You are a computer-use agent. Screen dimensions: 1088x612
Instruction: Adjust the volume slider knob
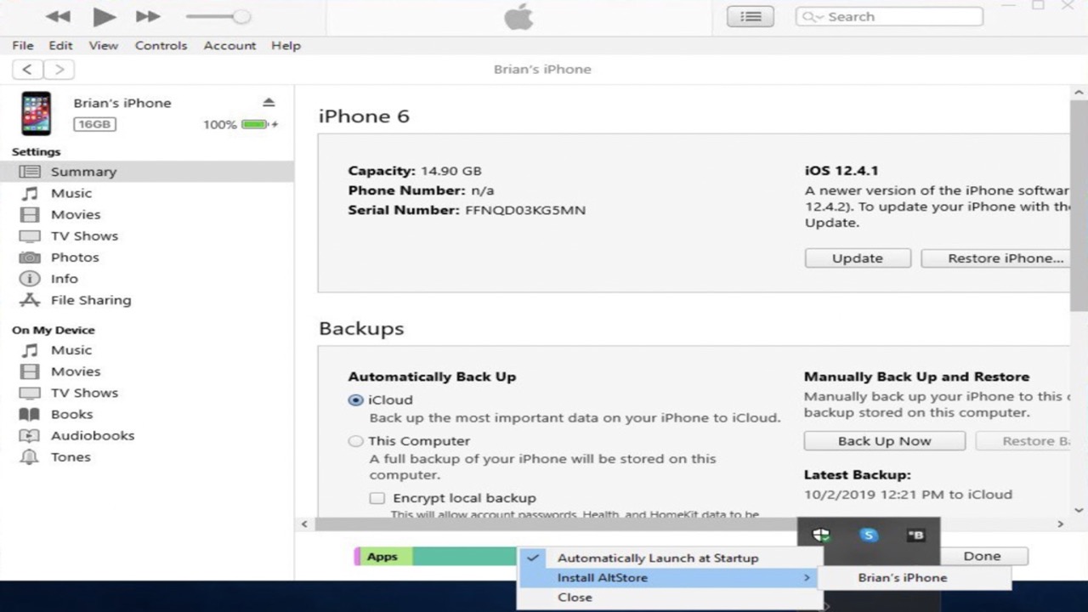(242, 16)
